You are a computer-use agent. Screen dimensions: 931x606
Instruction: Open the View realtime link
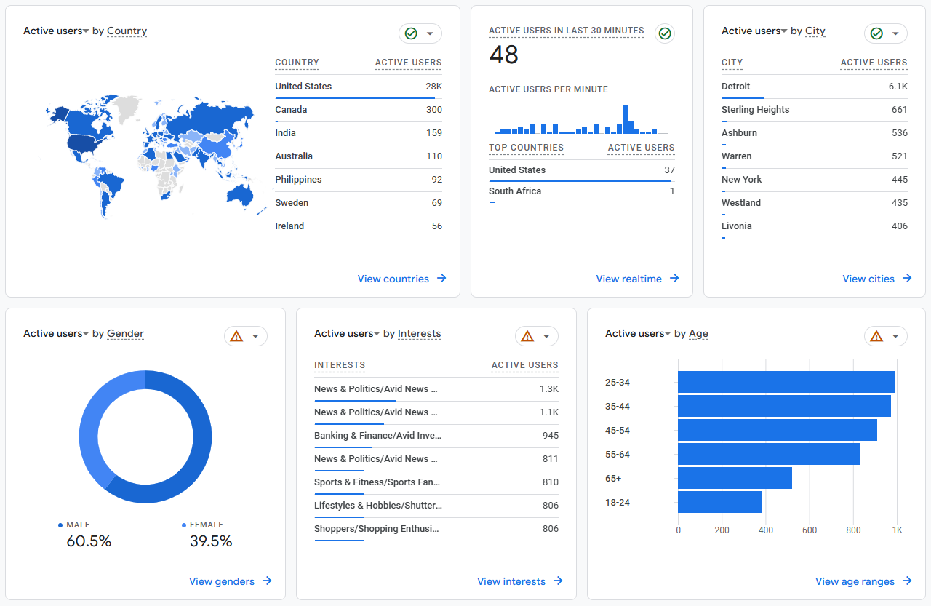[628, 279]
